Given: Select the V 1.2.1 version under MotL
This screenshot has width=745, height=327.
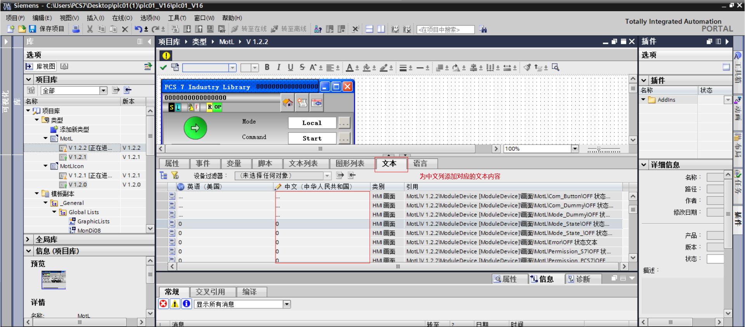Looking at the screenshot, I should [78, 157].
